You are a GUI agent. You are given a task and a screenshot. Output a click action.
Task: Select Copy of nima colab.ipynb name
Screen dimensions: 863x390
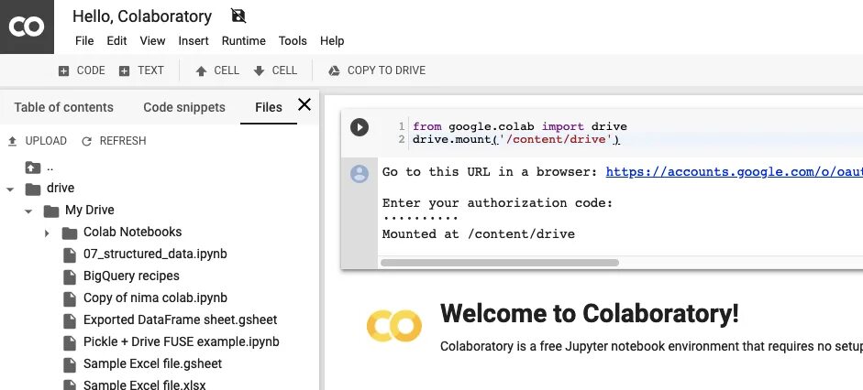[155, 298]
